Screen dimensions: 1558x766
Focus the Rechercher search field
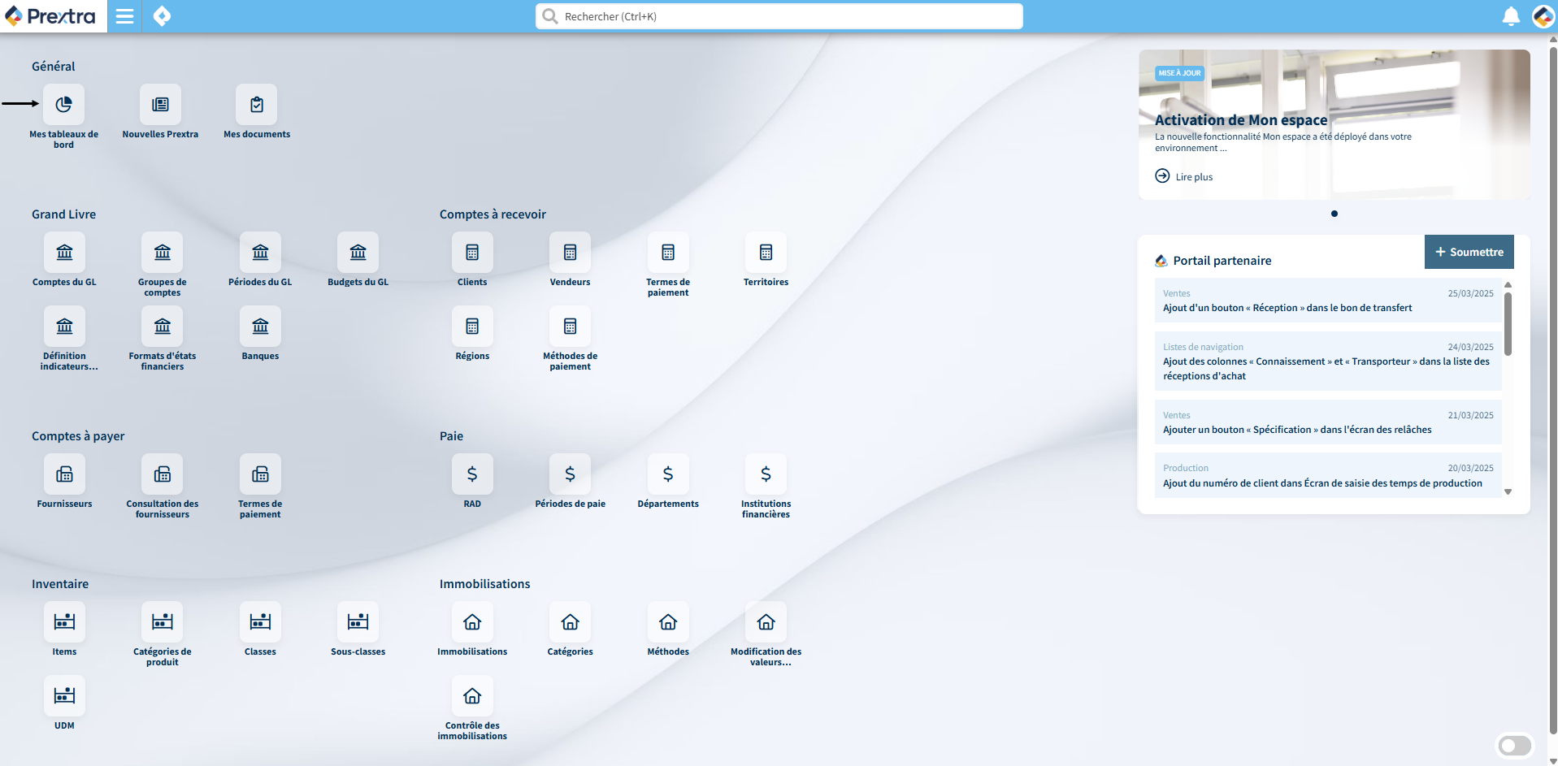pyautogui.click(x=779, y=16)
